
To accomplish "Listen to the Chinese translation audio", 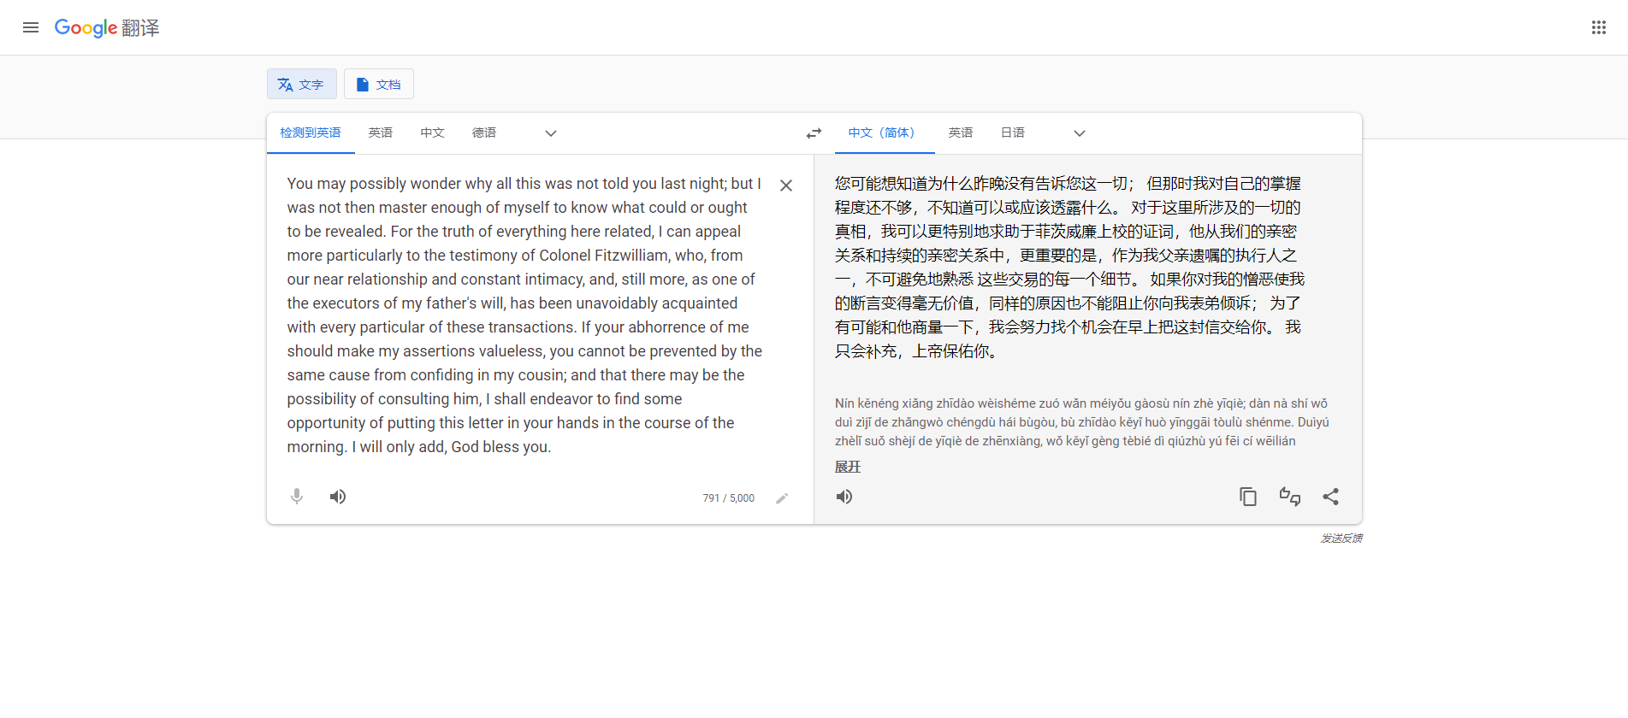I will coord(844,497).
